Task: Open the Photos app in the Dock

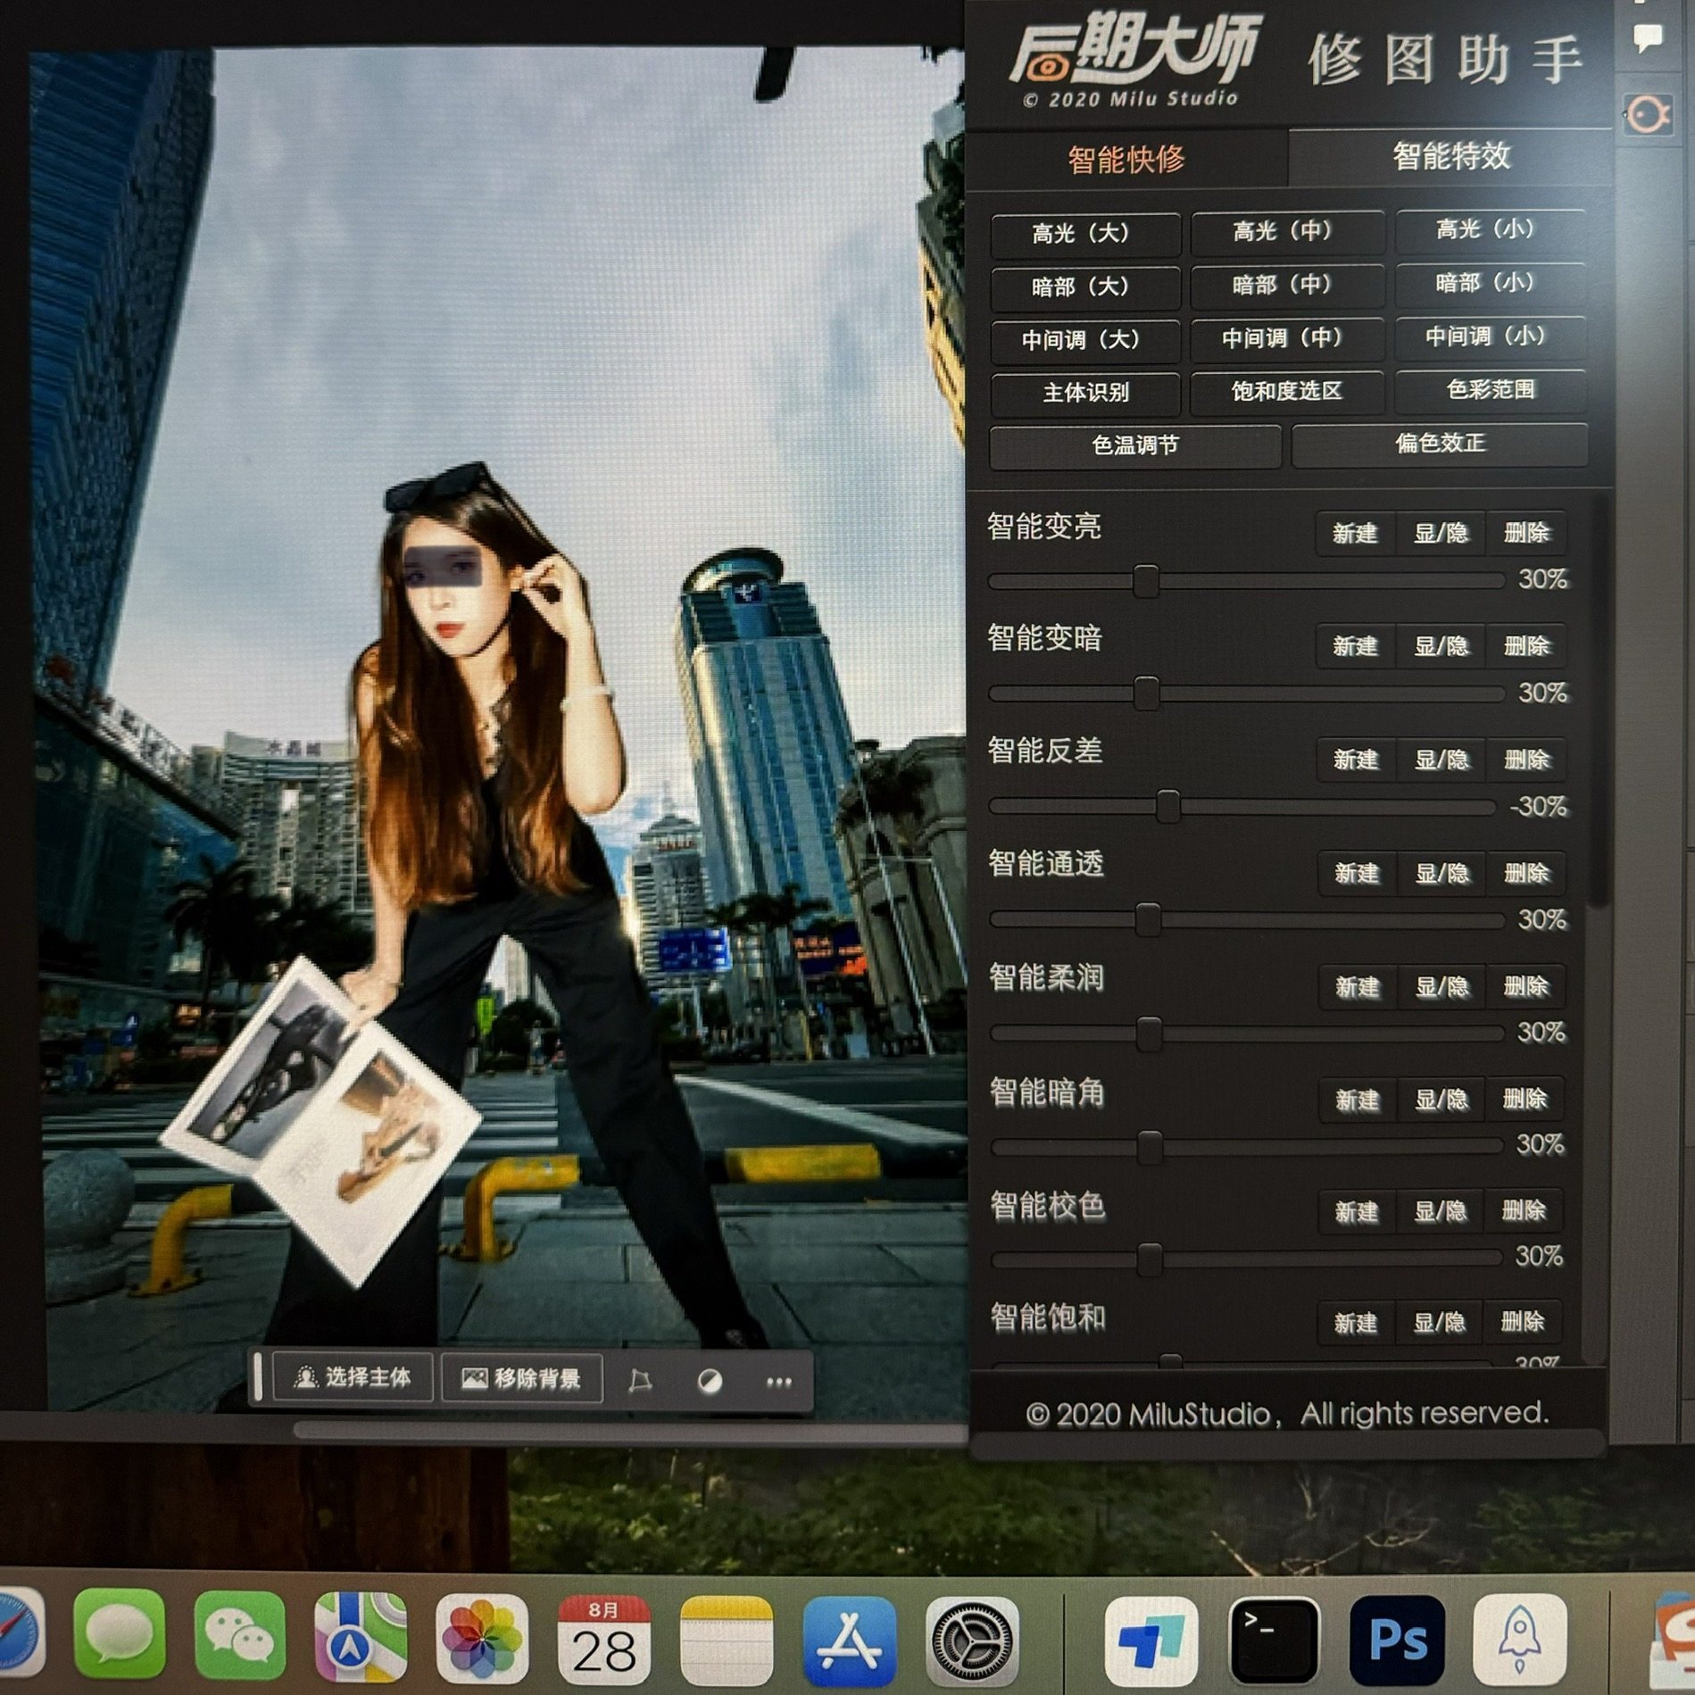Action: (482, 1637)
